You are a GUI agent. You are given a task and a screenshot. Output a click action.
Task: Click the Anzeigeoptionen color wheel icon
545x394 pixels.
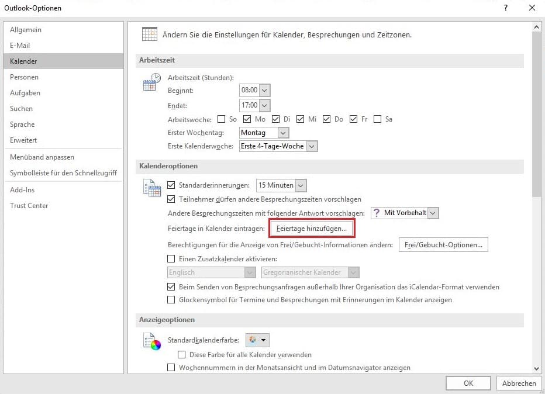click(x=152, y=341)
